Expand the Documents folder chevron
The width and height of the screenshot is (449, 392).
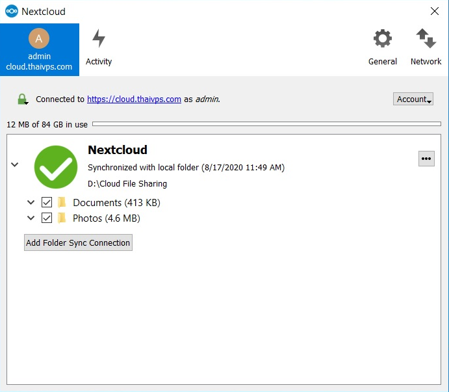[31, 202]
